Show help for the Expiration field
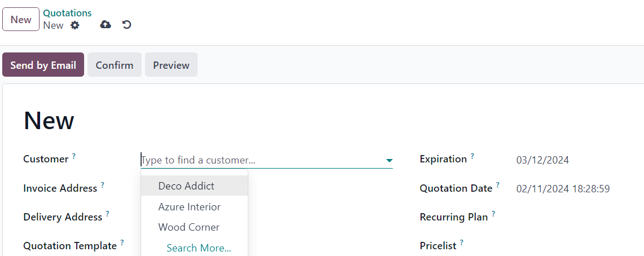Image resolution: width=644 pixels, height=256 pixels. [x=472, y=156]
